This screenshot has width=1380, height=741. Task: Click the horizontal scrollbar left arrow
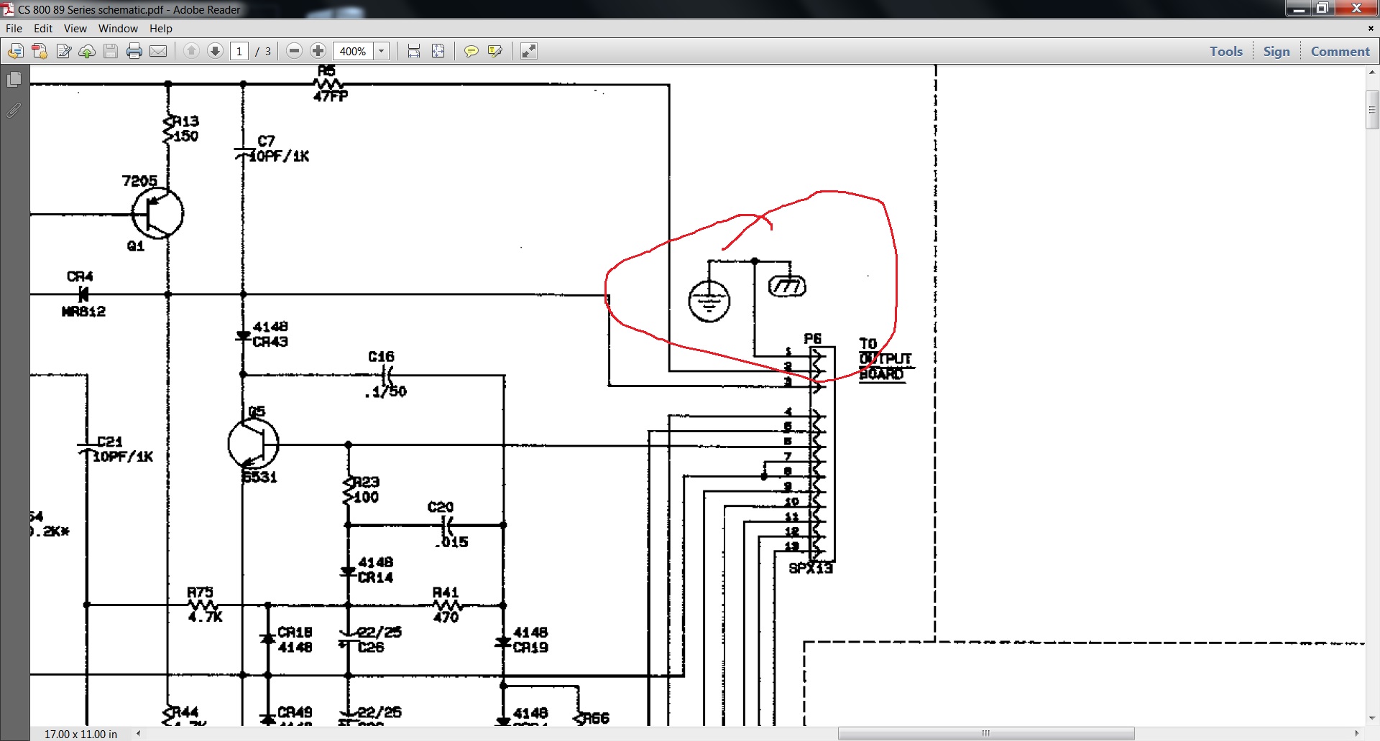coord(138,733)
